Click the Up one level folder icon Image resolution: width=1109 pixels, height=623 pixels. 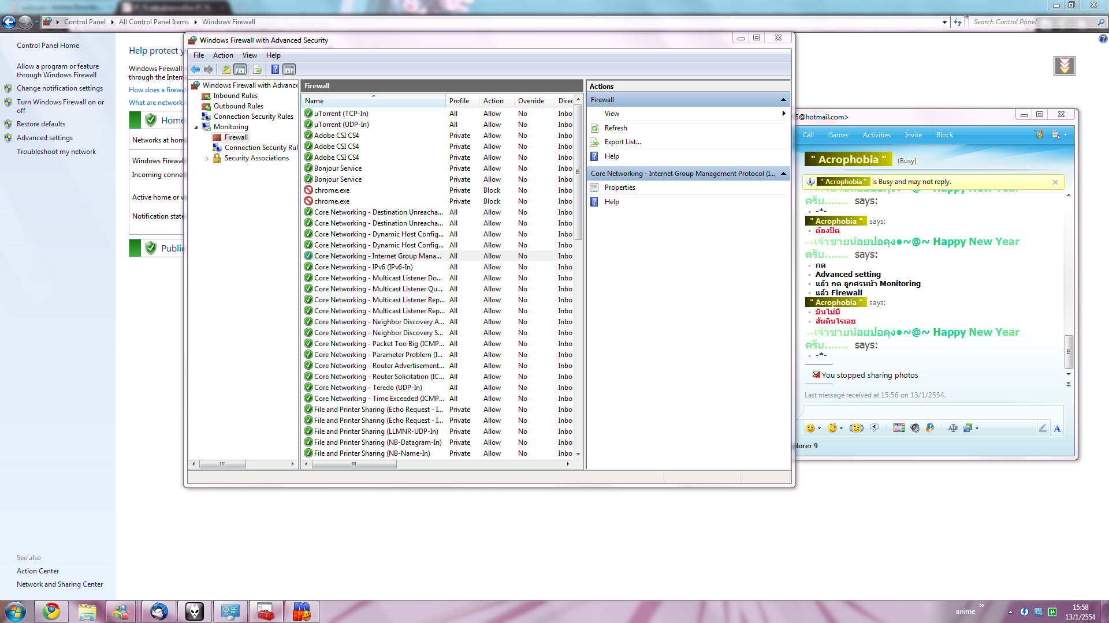(226, 69)
